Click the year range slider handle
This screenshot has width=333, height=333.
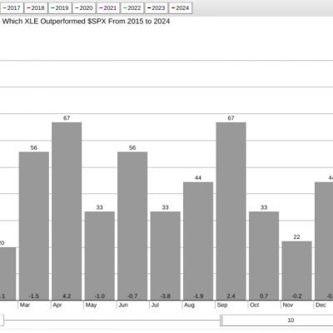pos(221,321)
